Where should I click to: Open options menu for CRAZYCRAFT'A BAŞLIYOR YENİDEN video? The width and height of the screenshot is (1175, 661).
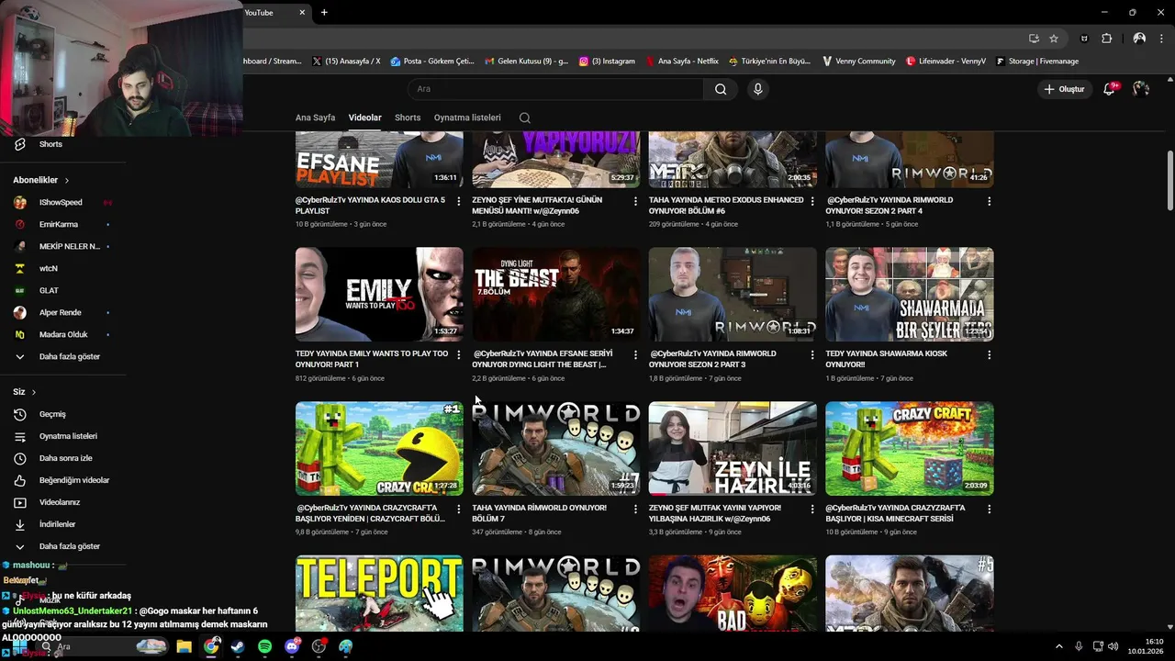459,509
